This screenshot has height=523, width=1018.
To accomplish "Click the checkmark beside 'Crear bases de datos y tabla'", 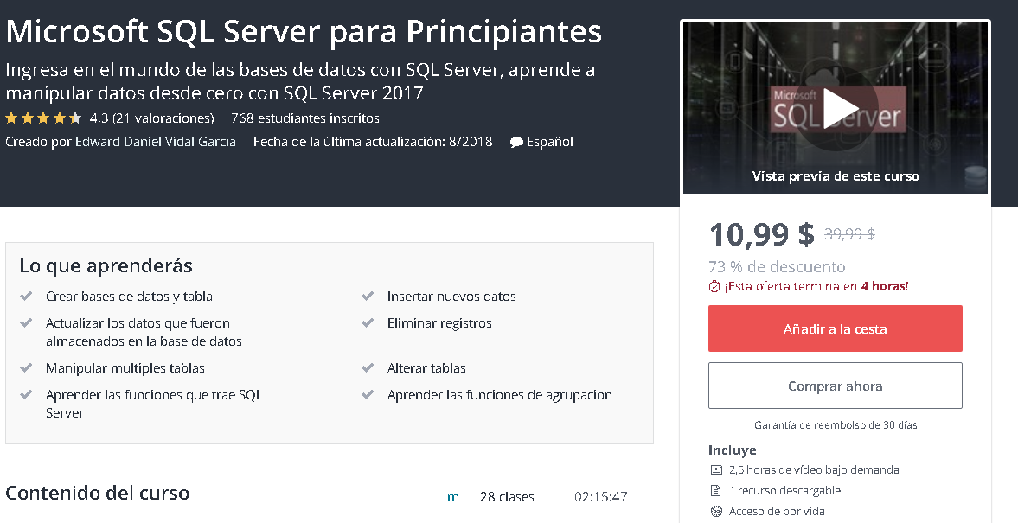I will pyautogui.click(x=26, y=295).
